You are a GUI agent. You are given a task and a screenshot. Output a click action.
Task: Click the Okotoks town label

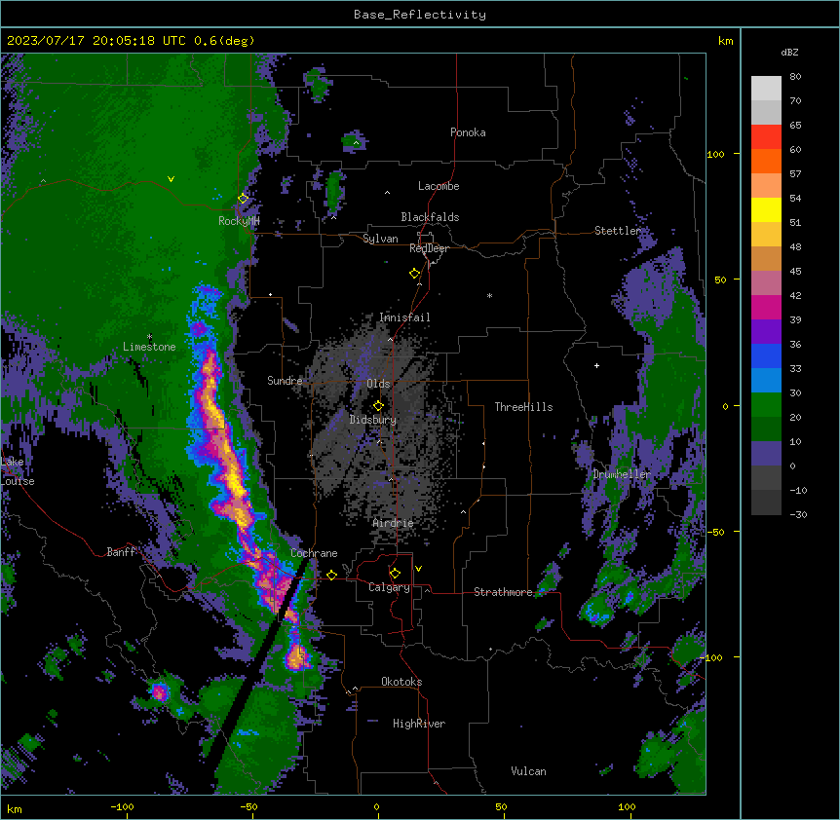coord(401,682)
